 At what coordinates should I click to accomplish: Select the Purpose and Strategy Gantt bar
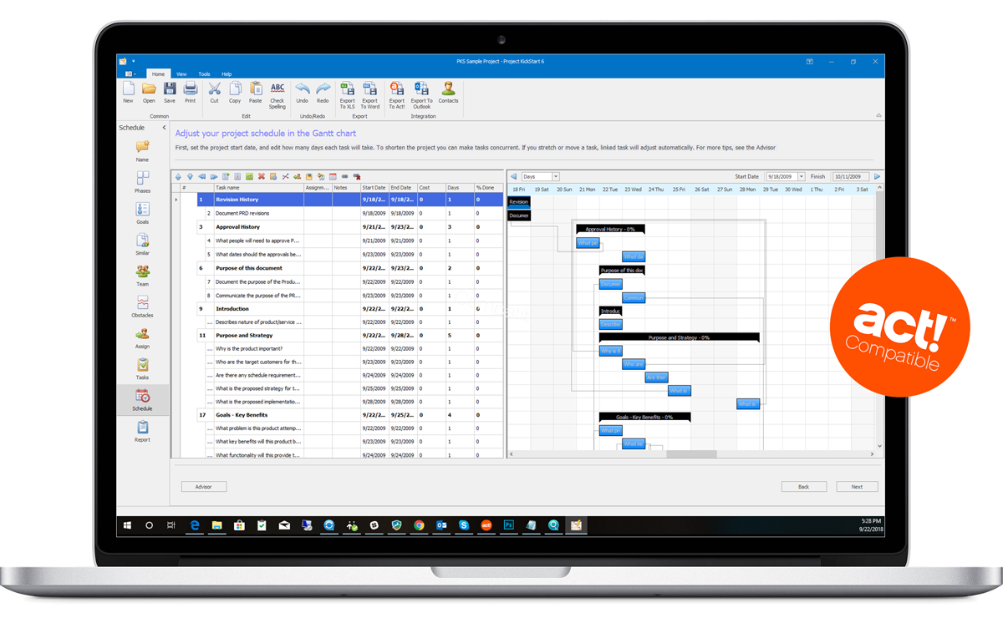click(x=679, y=337)
